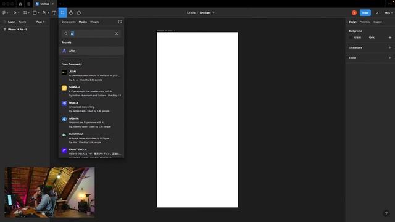Click the FRONT-END.AI plugin icon

click(64, 150)
